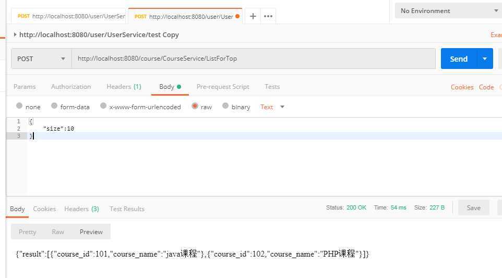Screen dimensions: 502x278
Task: Click line 2 containing "size":10 in editor
Action: coord(58,129)
